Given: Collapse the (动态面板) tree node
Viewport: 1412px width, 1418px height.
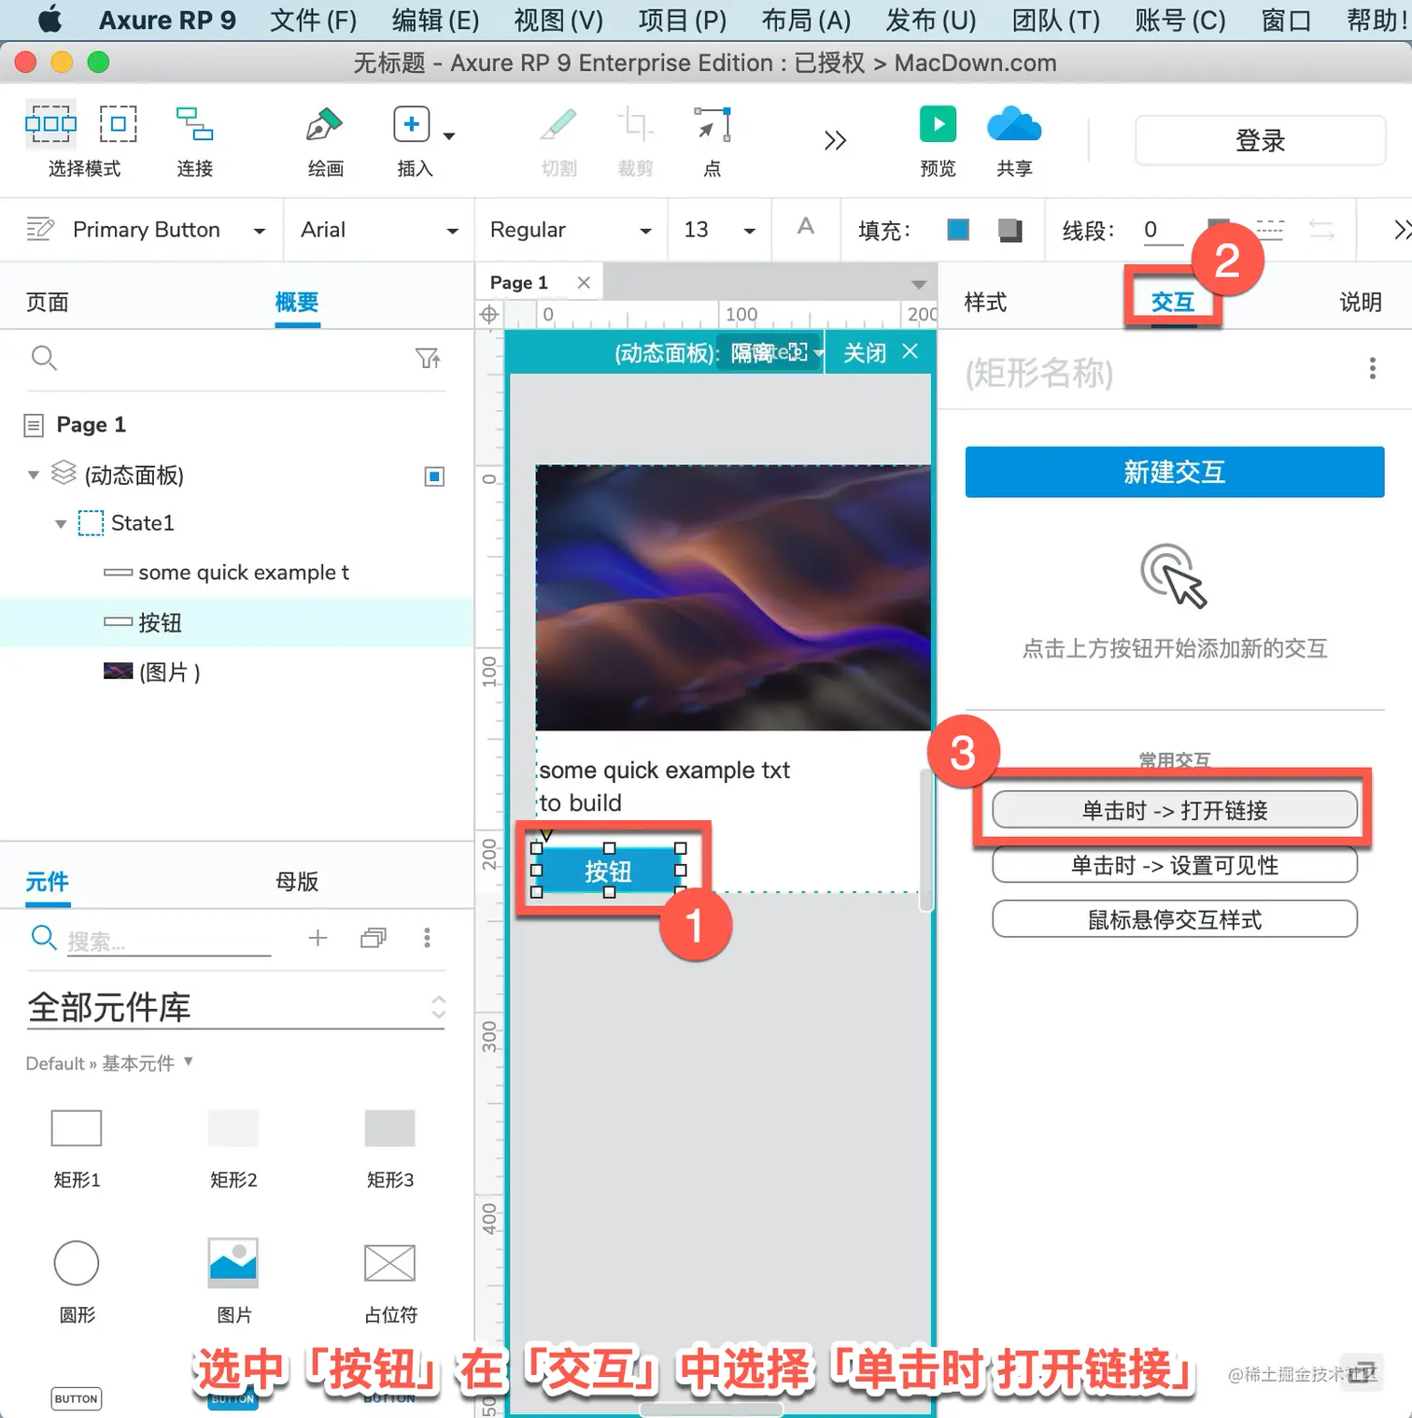Looking at the screenshot, I should (34, 475).
